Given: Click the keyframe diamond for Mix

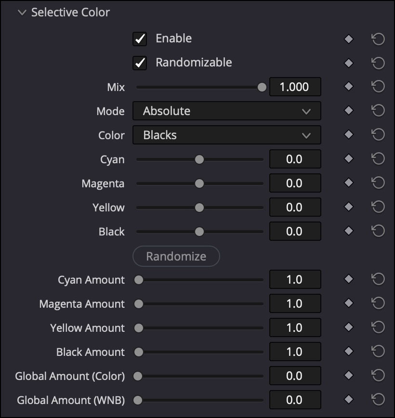Looking at the screenshot, I should coord(349,87).
